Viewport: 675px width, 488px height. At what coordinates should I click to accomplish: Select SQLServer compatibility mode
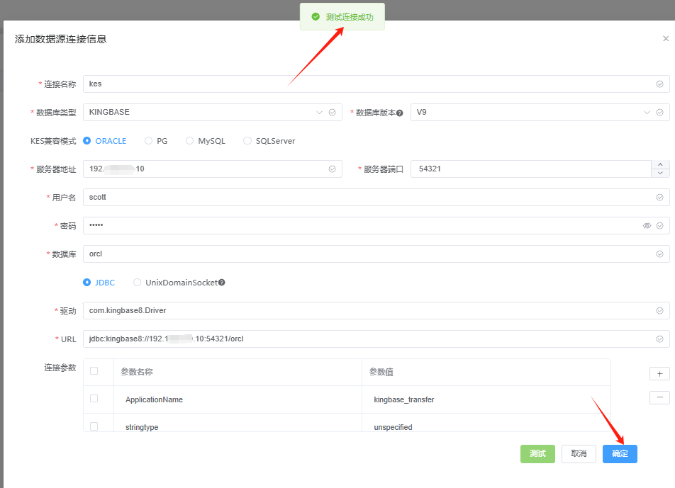coord(269,141)
